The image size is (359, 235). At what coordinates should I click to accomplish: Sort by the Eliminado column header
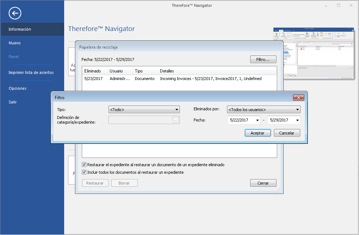coord(95,71)
